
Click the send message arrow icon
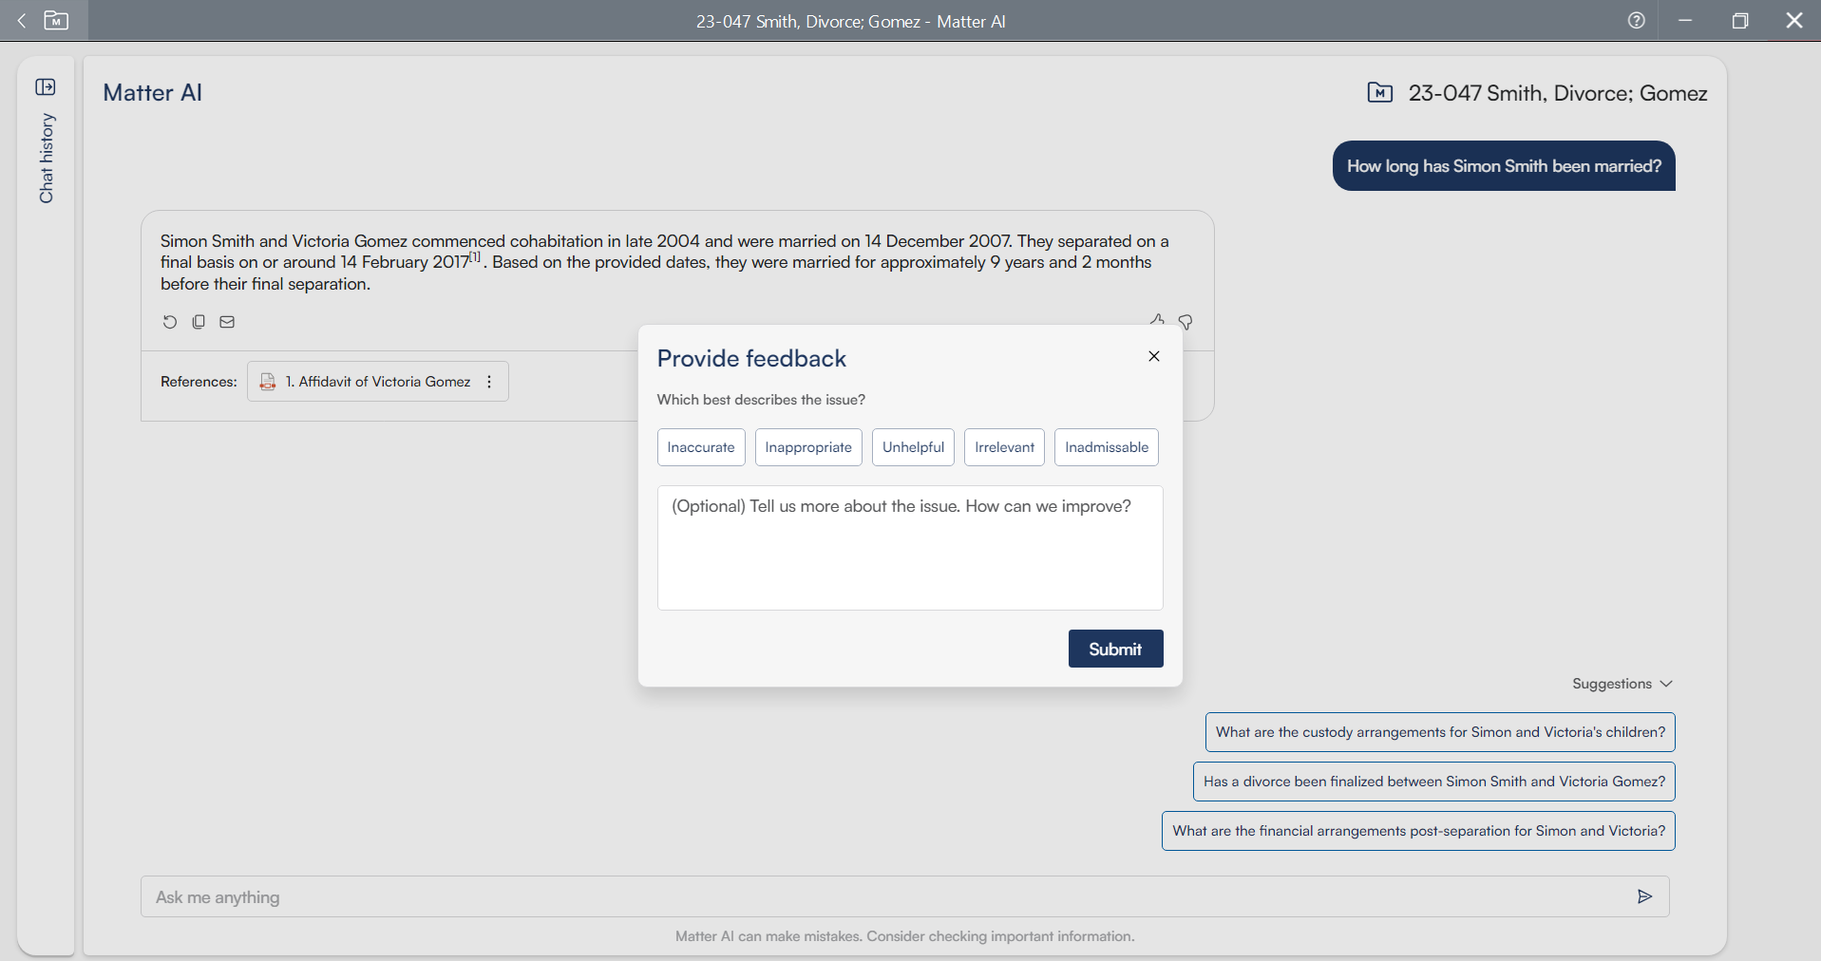coord(1644,896)
